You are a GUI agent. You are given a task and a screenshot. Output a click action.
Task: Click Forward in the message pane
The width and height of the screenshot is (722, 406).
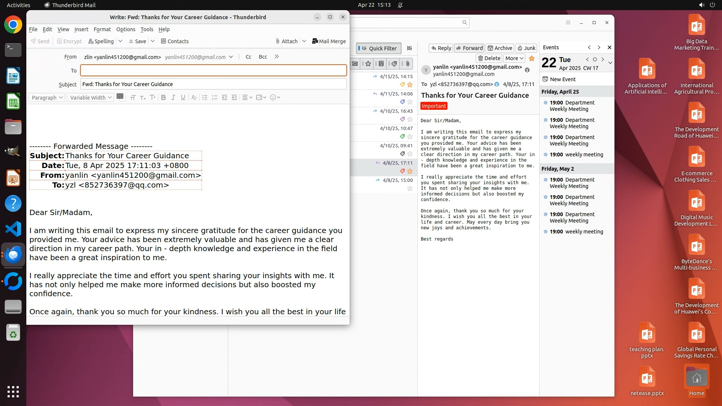pos(469,48)
